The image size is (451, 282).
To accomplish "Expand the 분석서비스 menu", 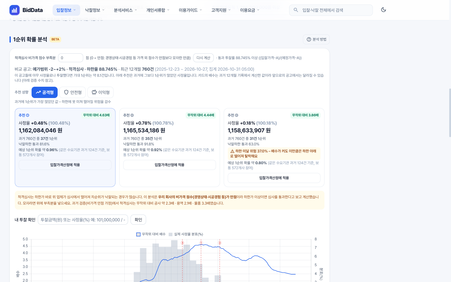I will [x=125, y=10].
